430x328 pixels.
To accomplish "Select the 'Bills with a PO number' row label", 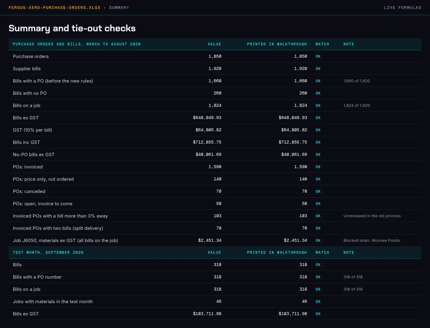I will tap(37, 277).
